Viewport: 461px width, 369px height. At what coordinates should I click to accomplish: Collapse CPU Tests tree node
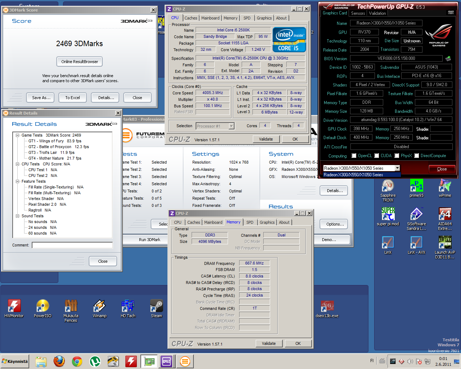[x=17, y=164]
